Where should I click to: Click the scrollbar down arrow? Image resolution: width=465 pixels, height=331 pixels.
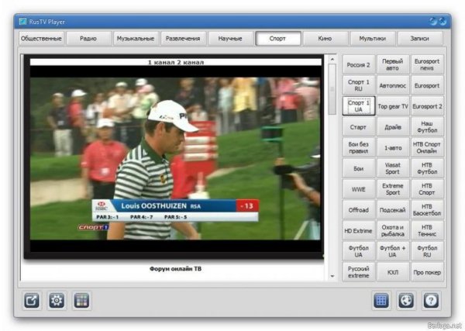point(332,276)
